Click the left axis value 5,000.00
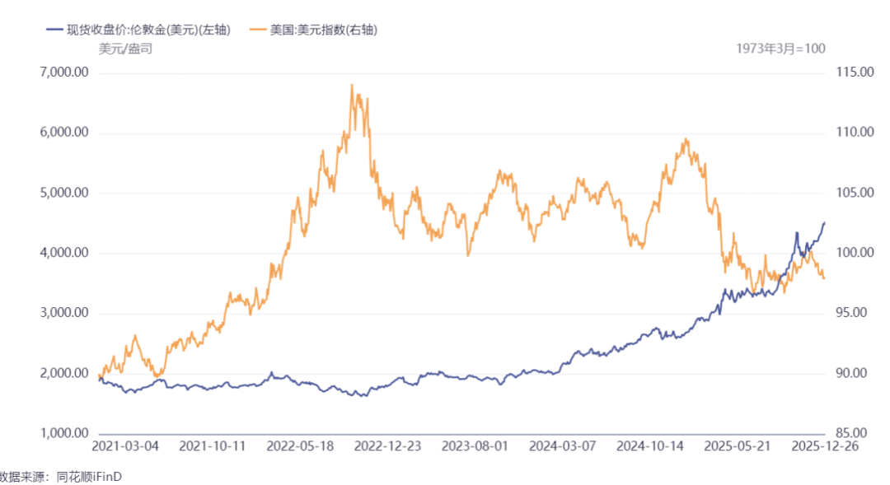This screenshot has width=890, height=485. coord(64,193)
